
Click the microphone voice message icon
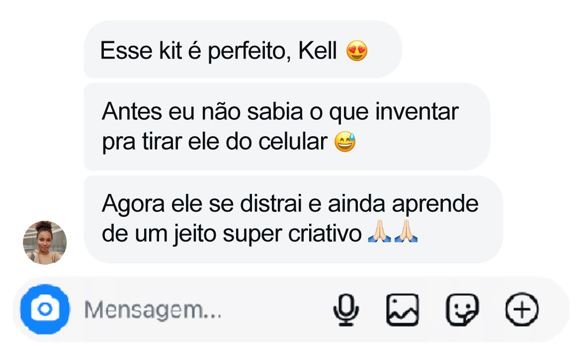pyautogui.click(x=345, y=310)
